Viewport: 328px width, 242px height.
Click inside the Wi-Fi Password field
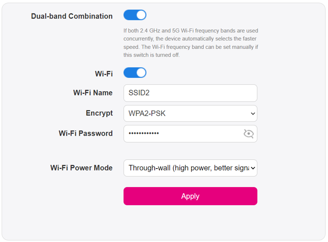[190, 134]
